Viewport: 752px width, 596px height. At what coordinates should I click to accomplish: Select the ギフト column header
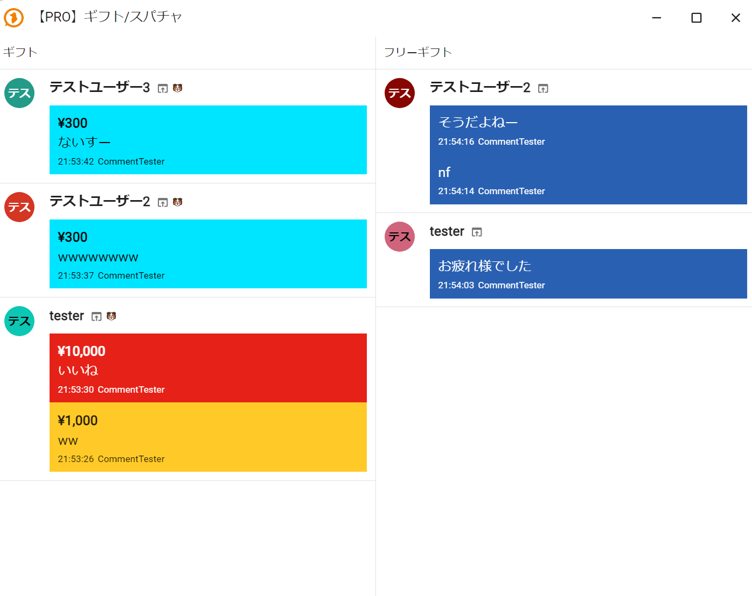20,52
